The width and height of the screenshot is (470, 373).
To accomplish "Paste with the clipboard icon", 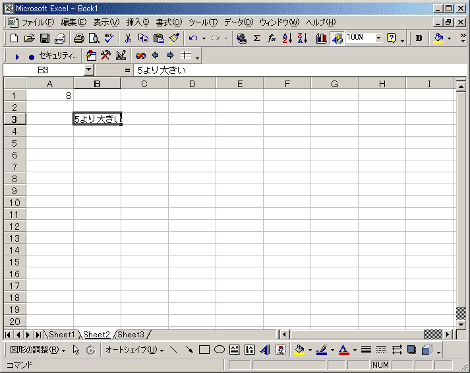I will [159, 38].
